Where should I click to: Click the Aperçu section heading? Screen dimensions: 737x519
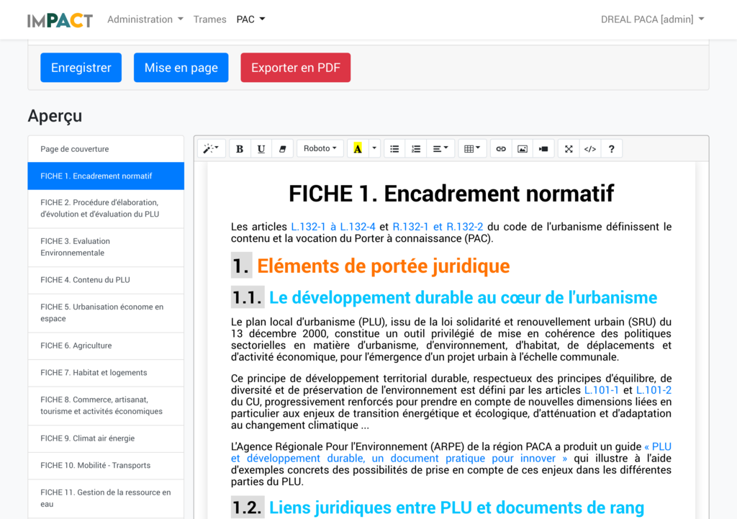click(55, 116)
